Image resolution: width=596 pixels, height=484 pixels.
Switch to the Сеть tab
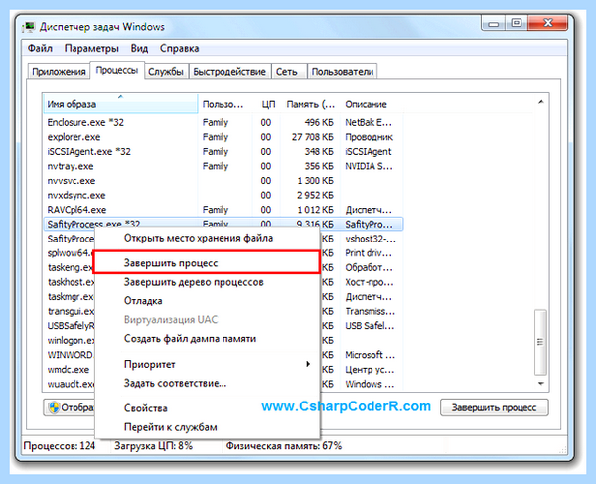click(x=287, y=72)
